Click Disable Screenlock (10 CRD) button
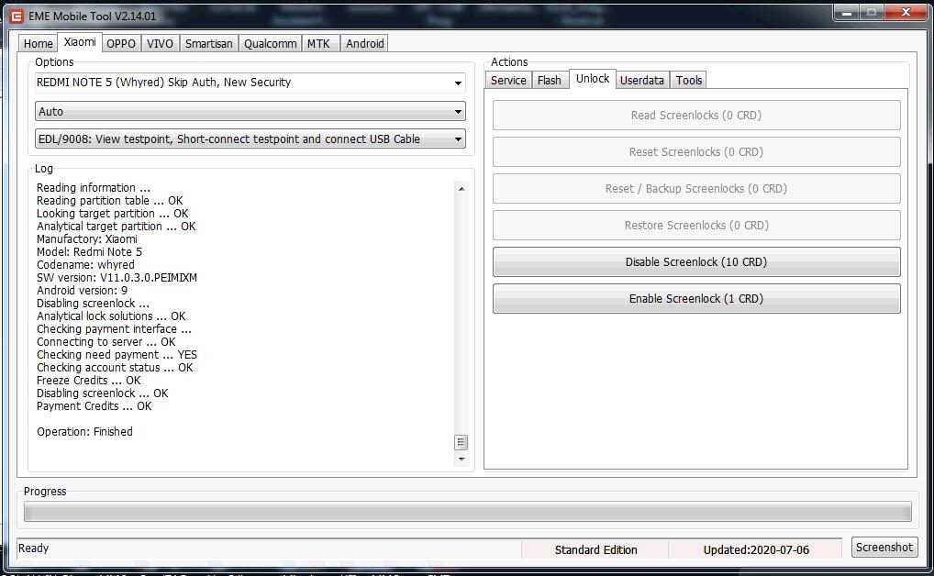The height and width of the screenshot is (576, 934). [x=696, y=262]
